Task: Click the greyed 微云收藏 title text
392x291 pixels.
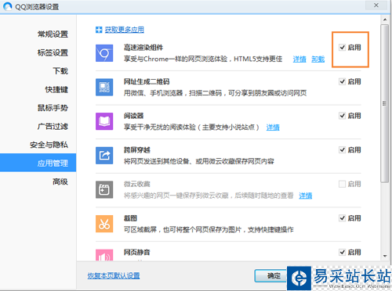Action: (137, 184)
